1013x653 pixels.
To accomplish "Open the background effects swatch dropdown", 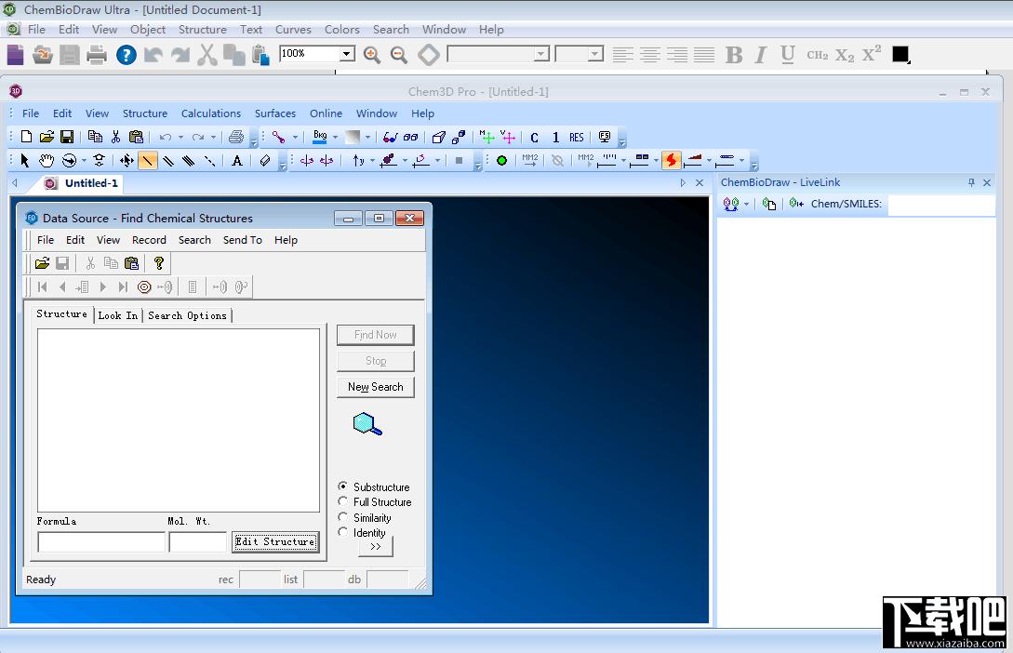I will [367, 137].
